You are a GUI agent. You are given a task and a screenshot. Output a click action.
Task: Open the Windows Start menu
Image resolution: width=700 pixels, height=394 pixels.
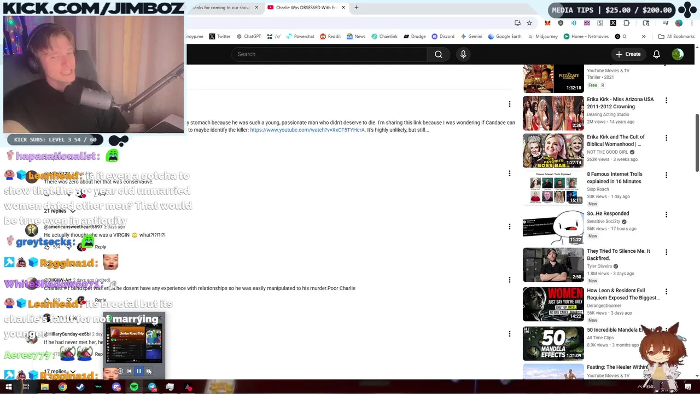(x=8, y=387)
